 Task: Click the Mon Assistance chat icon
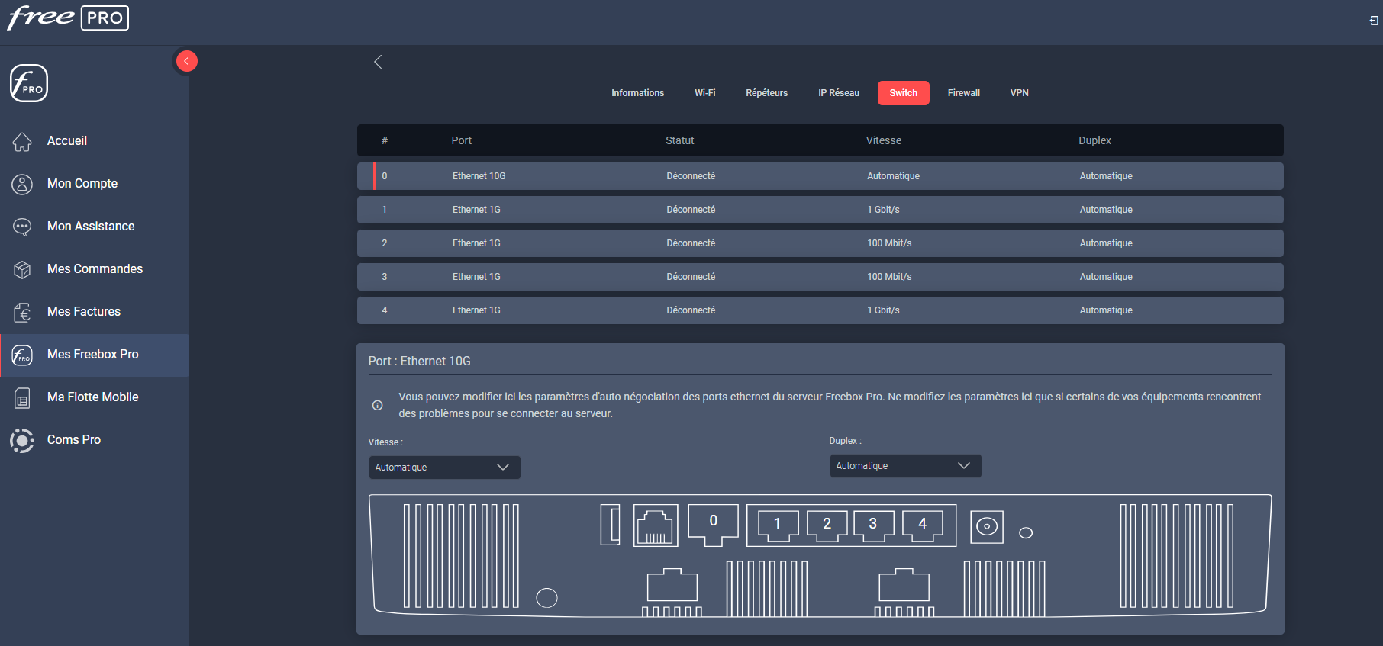(x=22, y=227)
